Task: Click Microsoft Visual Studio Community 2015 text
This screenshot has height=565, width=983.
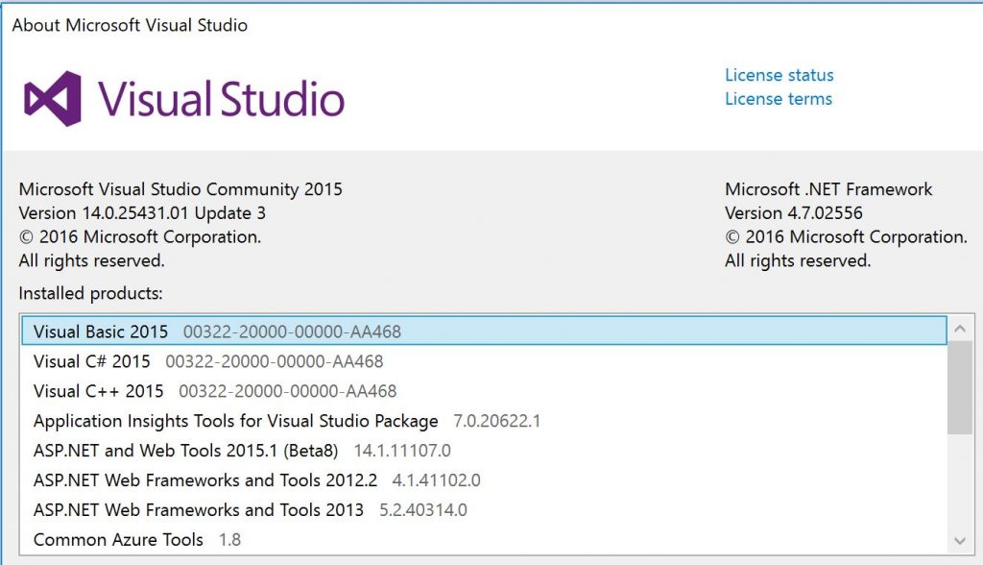Action: click(180, 189)
